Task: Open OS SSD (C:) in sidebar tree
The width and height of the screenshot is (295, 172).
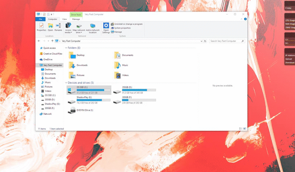Action: pos(48,95)
